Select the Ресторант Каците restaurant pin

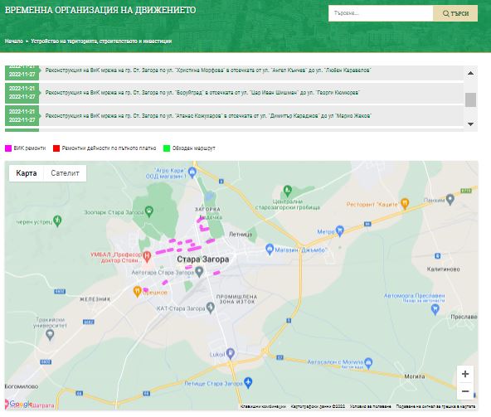(x=405, y=203)
